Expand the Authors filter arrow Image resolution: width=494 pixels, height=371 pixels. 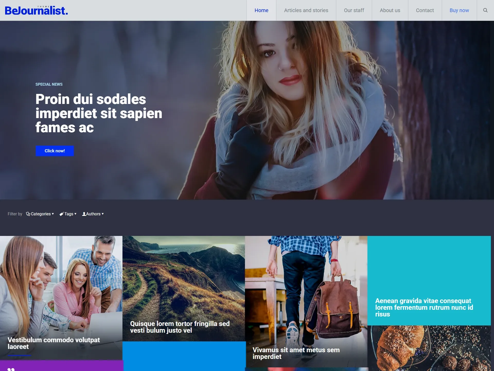pyautogui.click(x=103, y=214)
